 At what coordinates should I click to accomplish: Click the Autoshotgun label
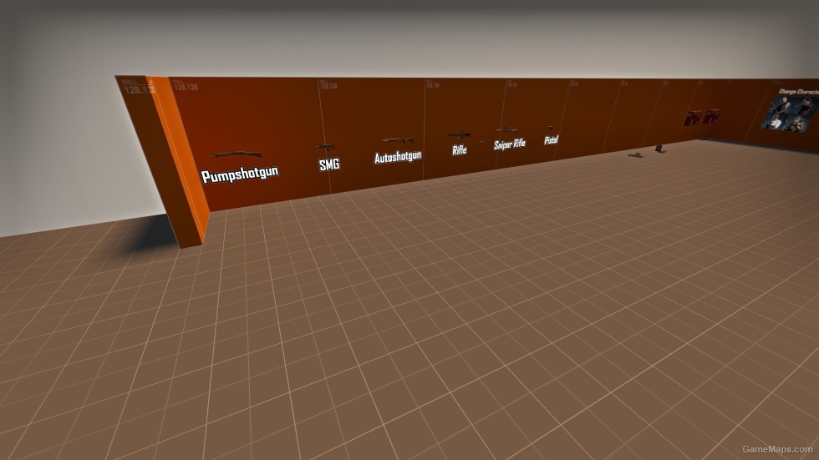tap(398, 156)
